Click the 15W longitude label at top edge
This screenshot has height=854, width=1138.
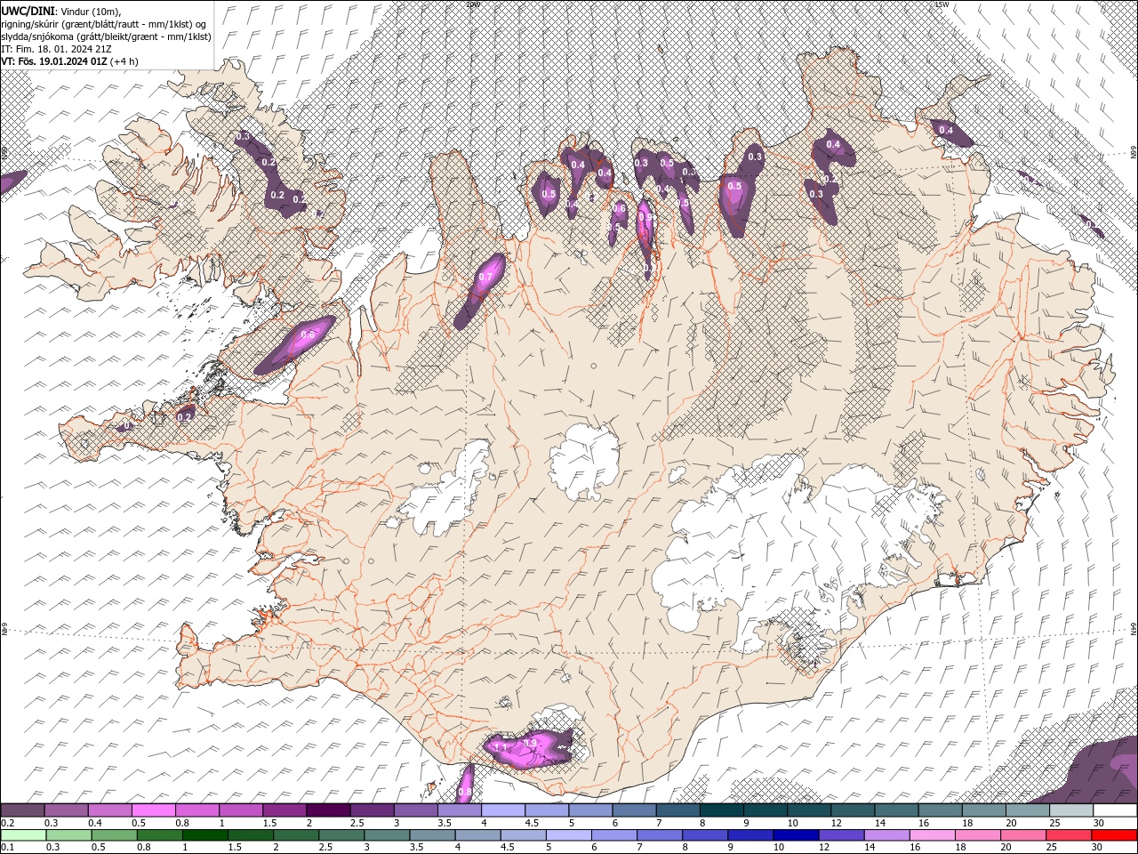942,4
